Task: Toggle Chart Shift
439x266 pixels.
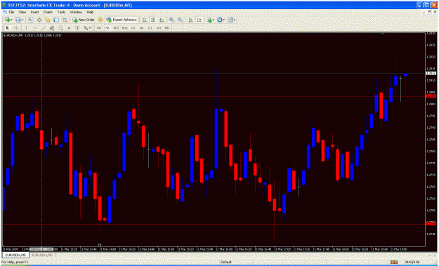Action: pos(199,20)
